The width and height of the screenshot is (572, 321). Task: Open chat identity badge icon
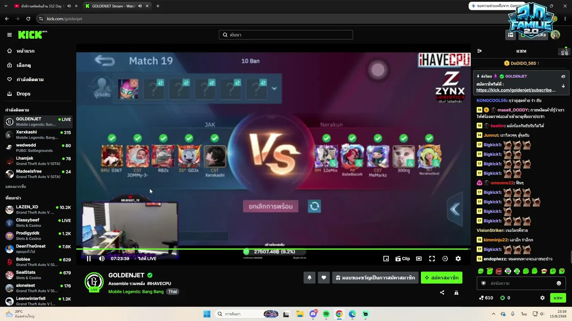[x=483, y=283]
